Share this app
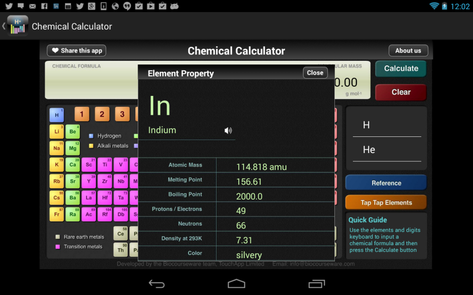Viewport: 473px width, 295px height. [x=76, y=50]
